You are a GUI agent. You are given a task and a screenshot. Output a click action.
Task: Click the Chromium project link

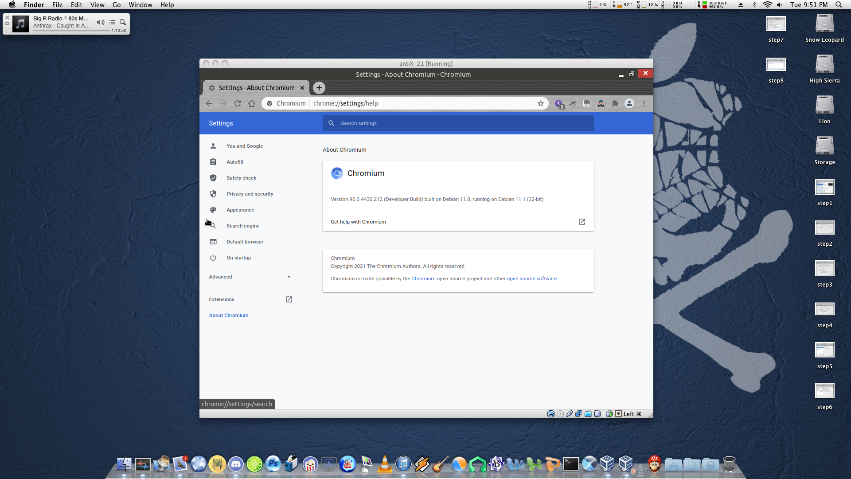423,279
